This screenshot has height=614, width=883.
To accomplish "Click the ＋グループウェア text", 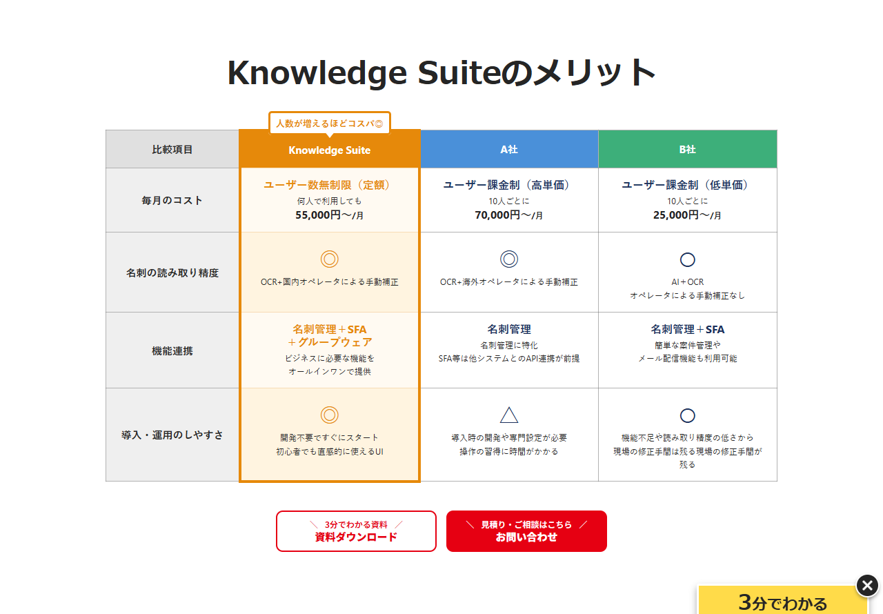I will click(330, 342).
